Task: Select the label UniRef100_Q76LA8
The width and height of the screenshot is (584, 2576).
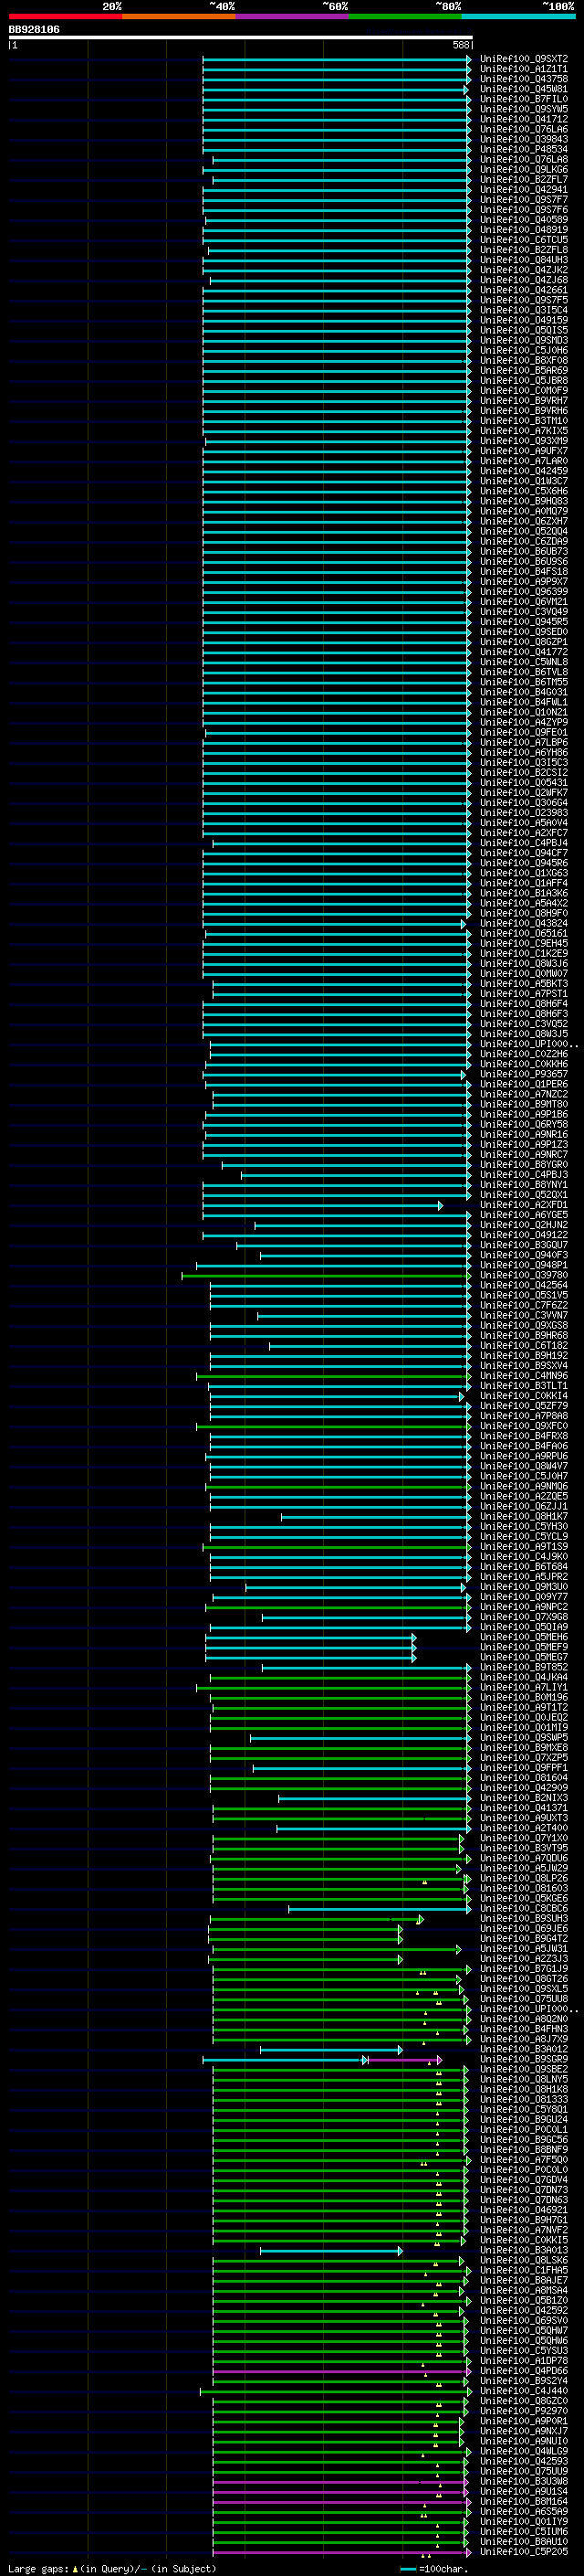Action: point(524,159)
